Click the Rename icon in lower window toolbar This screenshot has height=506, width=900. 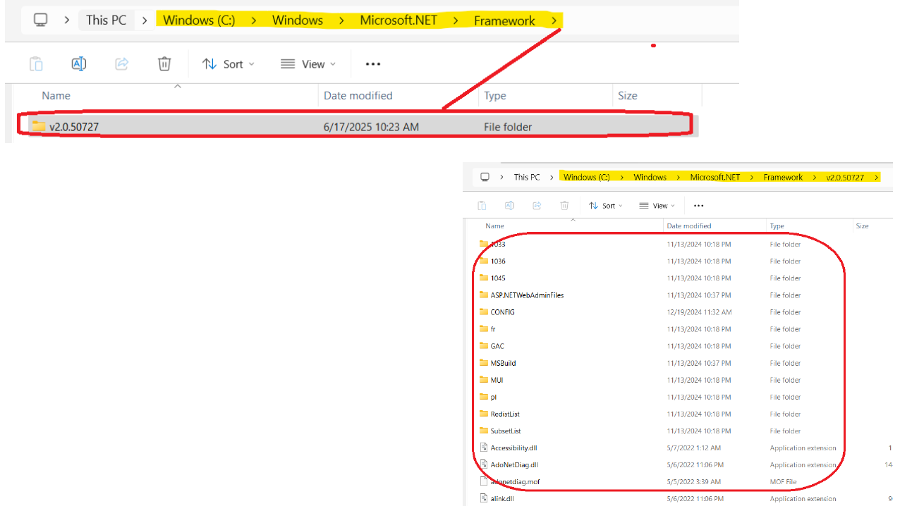click(x=509, y=206)
